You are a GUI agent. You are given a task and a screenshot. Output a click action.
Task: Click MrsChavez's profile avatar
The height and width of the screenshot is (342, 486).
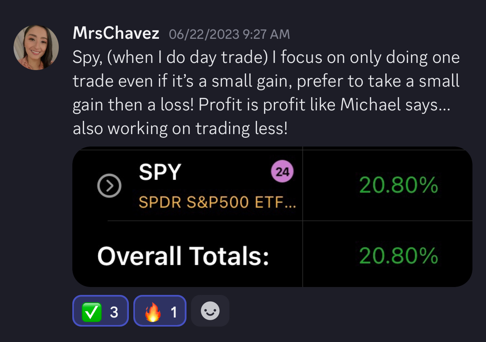pyautogui.click(x=36, y=47)
